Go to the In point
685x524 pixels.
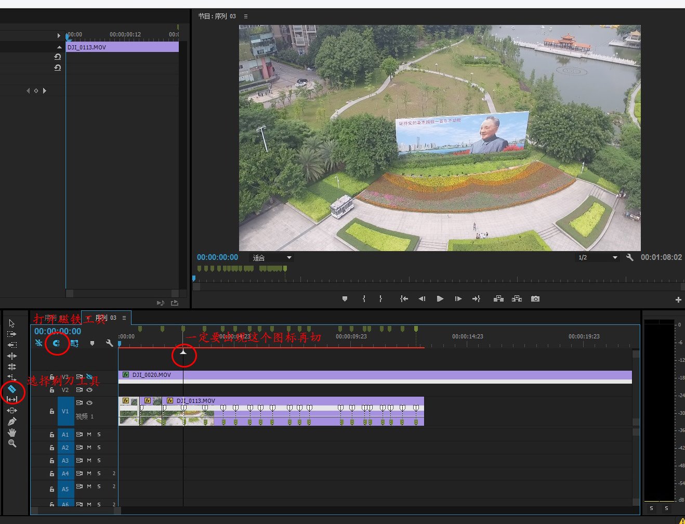[404, 299]
